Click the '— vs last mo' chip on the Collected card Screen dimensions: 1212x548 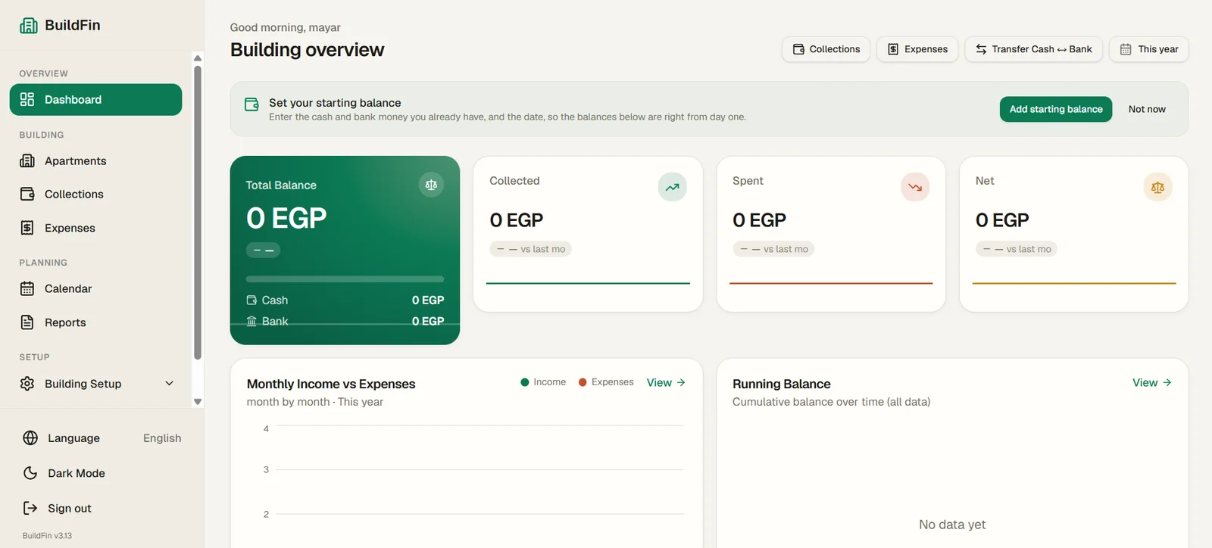tap(530, 249)
